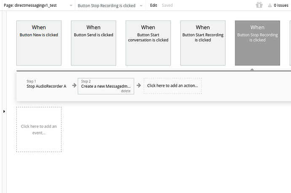Select the Button Stop Recording is clicked event
This screenshot has width=291, height=193.
click(x=257, y=43)
